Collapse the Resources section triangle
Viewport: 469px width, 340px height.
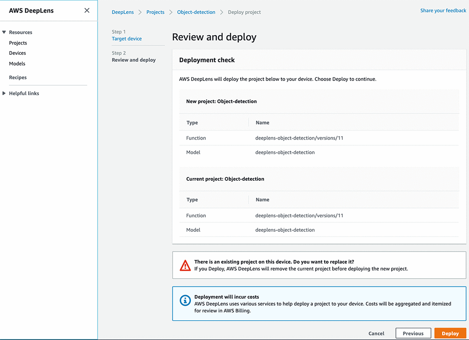coord(4,32)
